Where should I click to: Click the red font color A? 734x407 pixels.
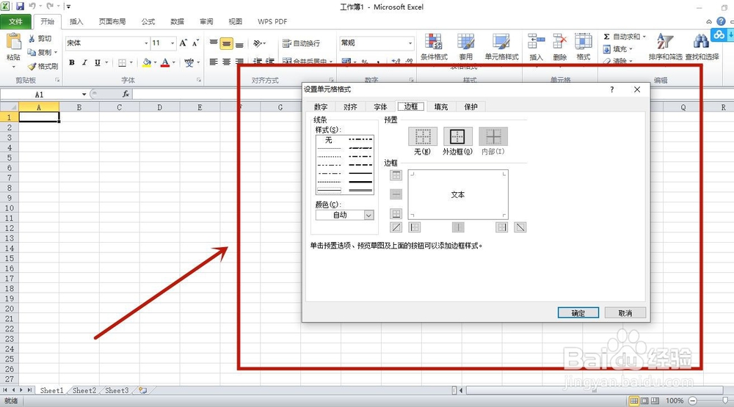165,62
